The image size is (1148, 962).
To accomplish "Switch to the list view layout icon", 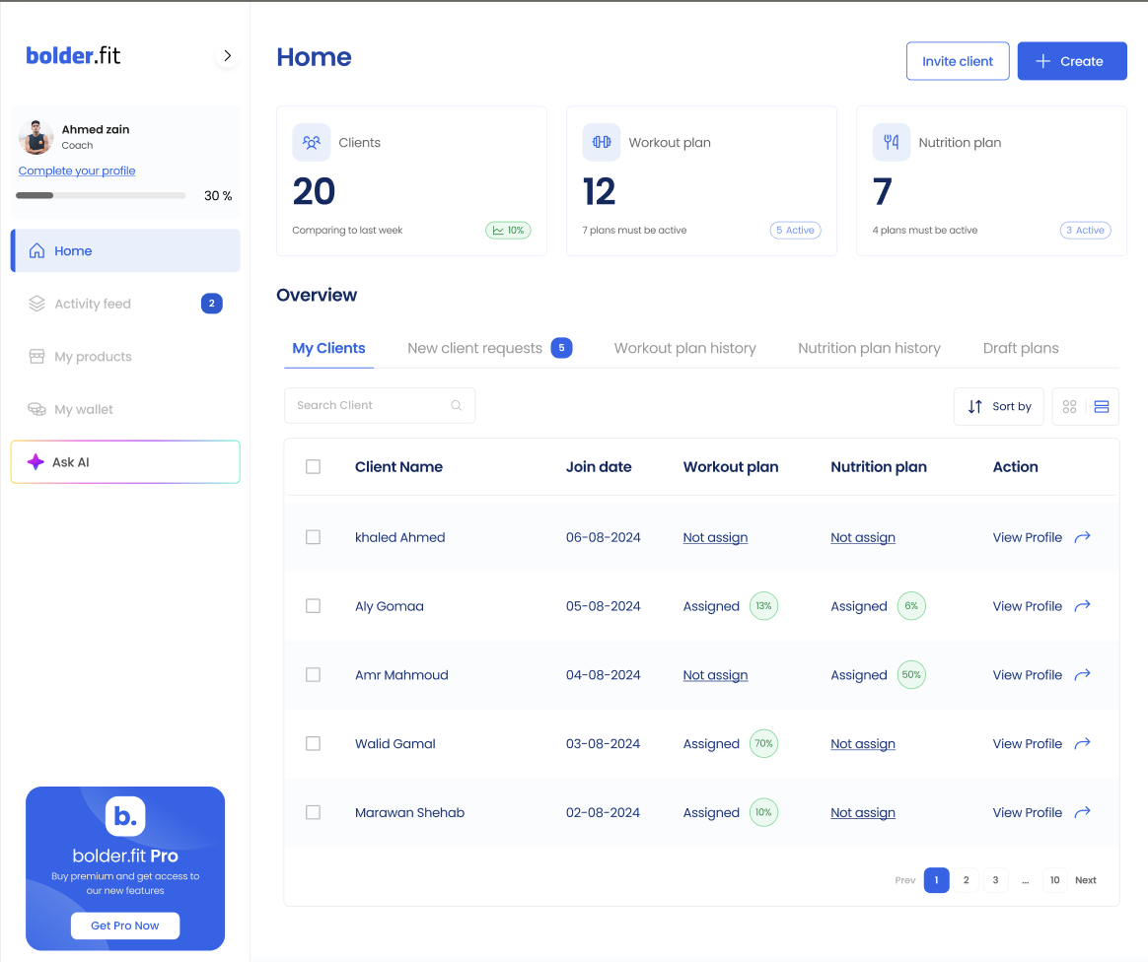I will click(1102, 406).
